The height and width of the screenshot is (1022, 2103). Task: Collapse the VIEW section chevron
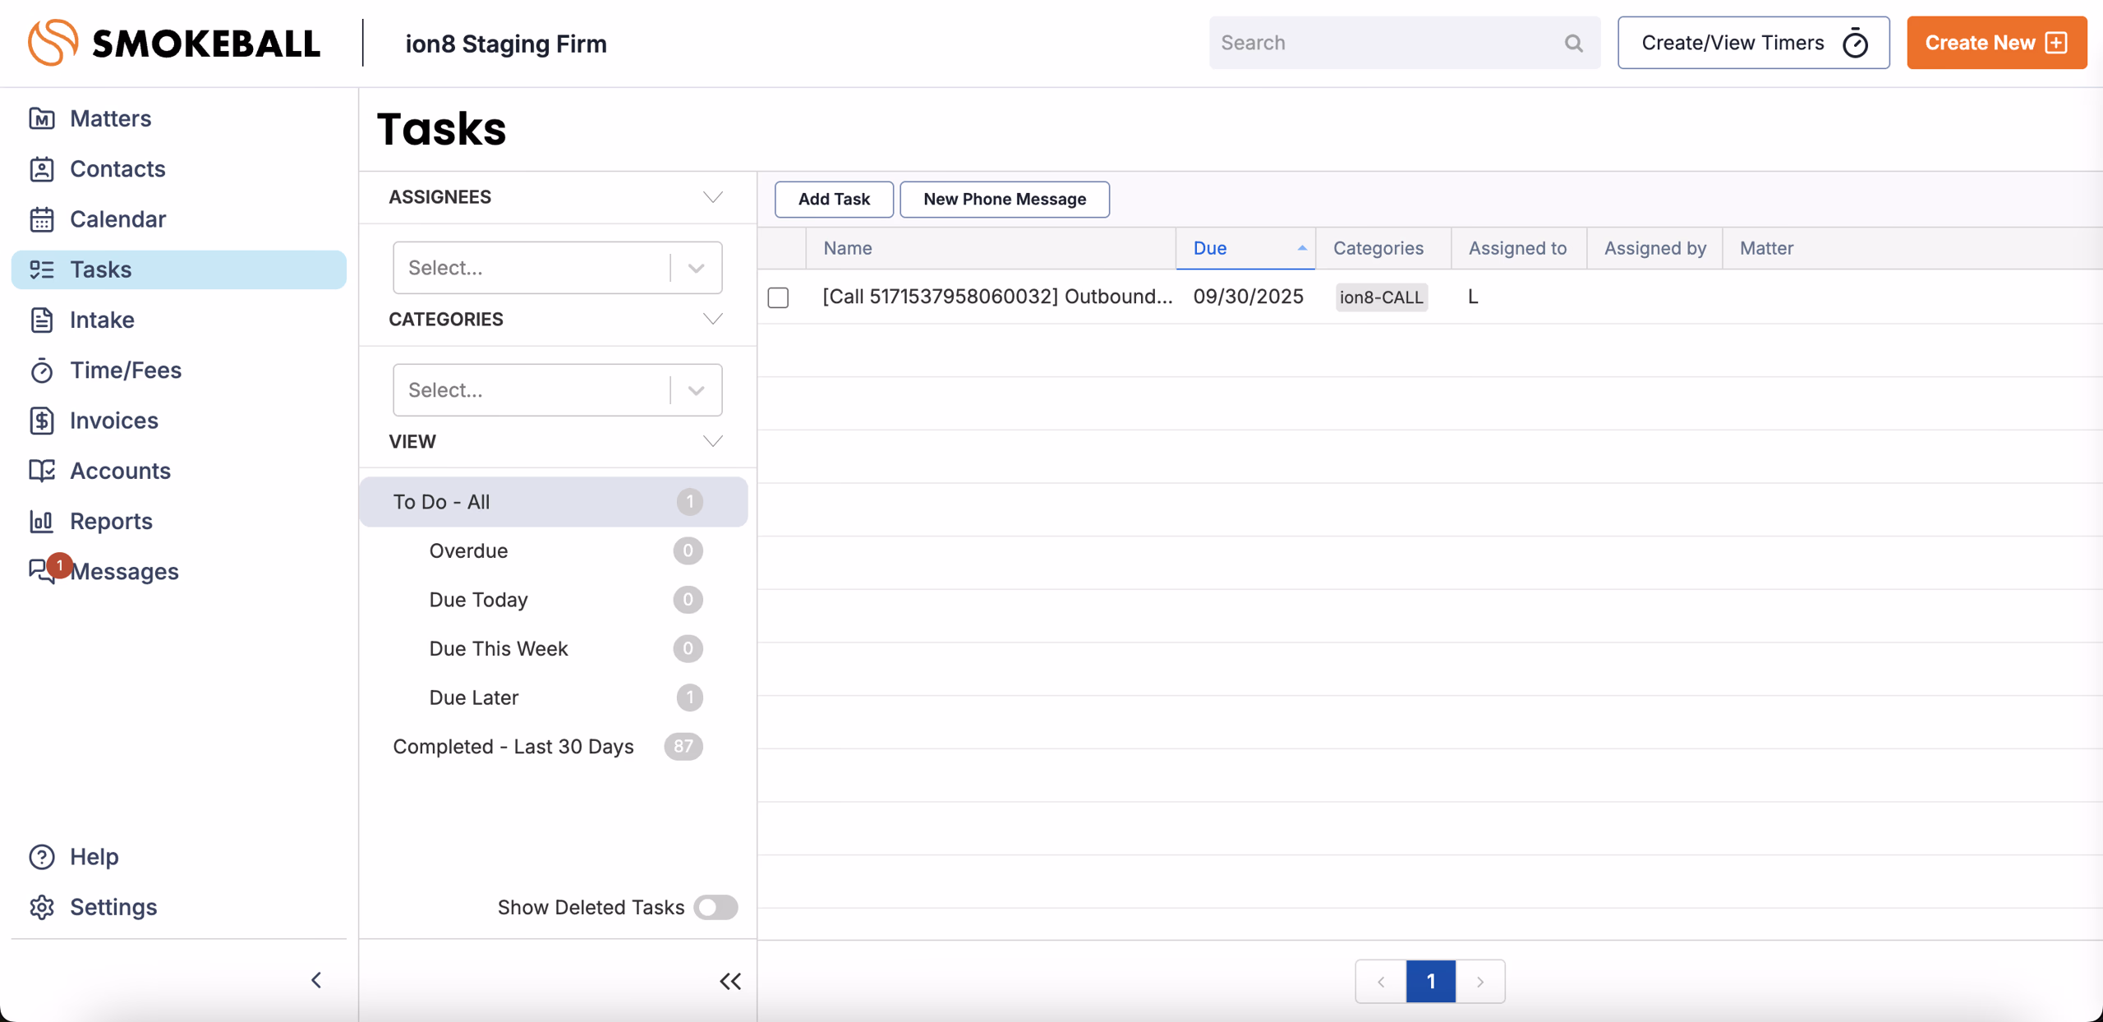pyautogui.click(x=712, y=441)
